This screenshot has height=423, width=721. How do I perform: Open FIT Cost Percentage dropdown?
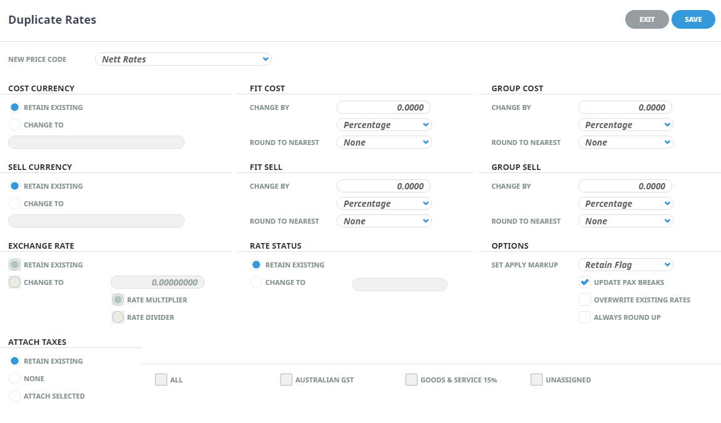pos(384,125)
